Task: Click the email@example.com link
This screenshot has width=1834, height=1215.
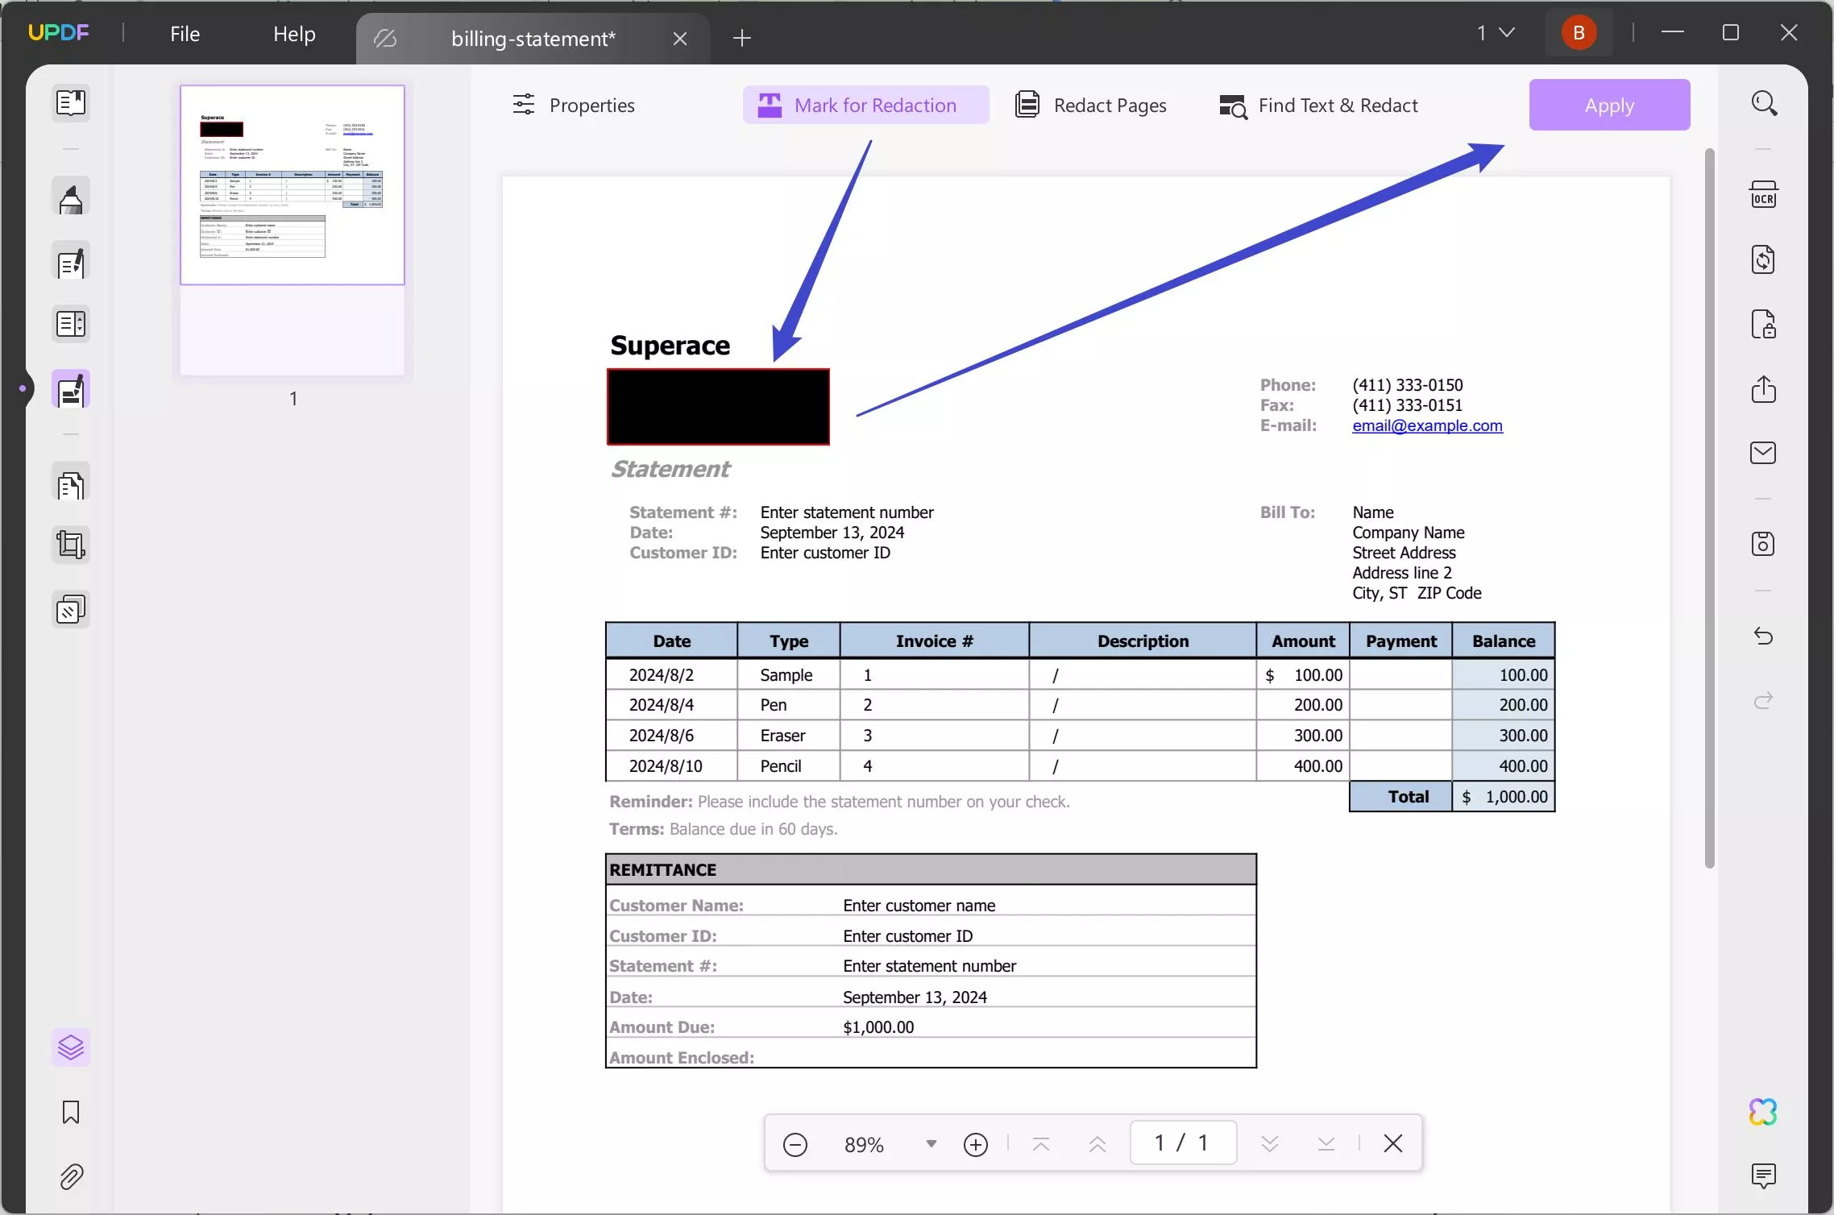Action: [x=1426, y=425]
